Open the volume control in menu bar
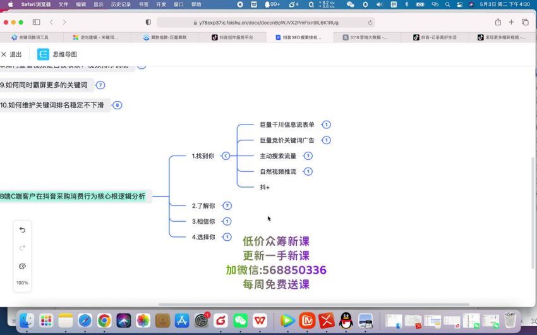537x335 pixels. click(x=380, y=4)
